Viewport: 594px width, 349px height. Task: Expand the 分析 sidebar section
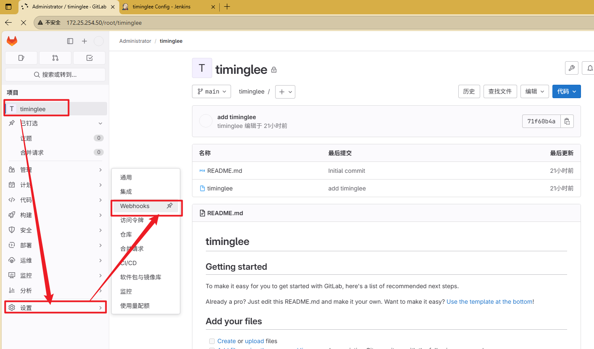click(55, 291)
